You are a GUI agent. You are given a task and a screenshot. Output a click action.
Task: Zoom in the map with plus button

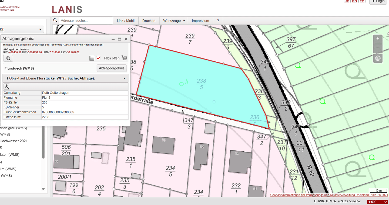coord(378,39)
